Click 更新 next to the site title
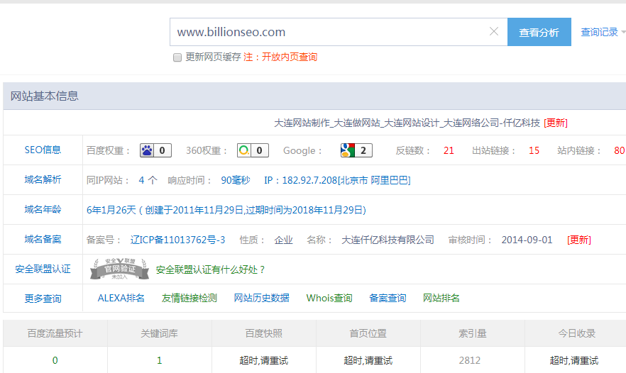 [x=556, y=123]
